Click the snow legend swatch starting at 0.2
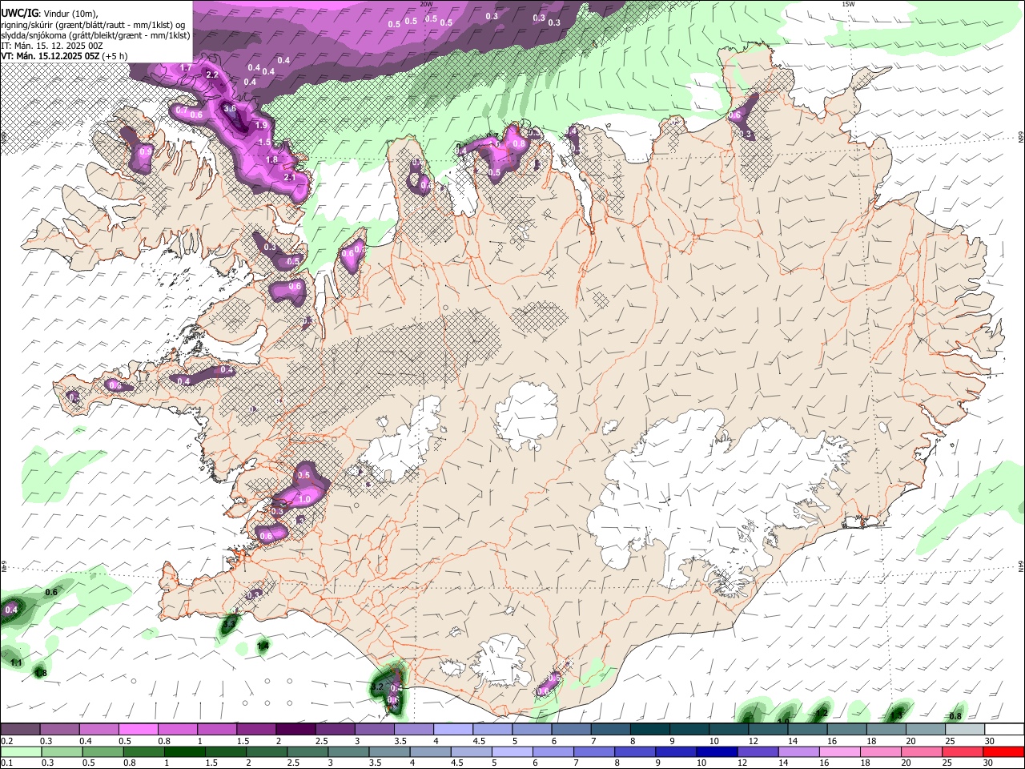1025x769 pixels. click(20, 729)
